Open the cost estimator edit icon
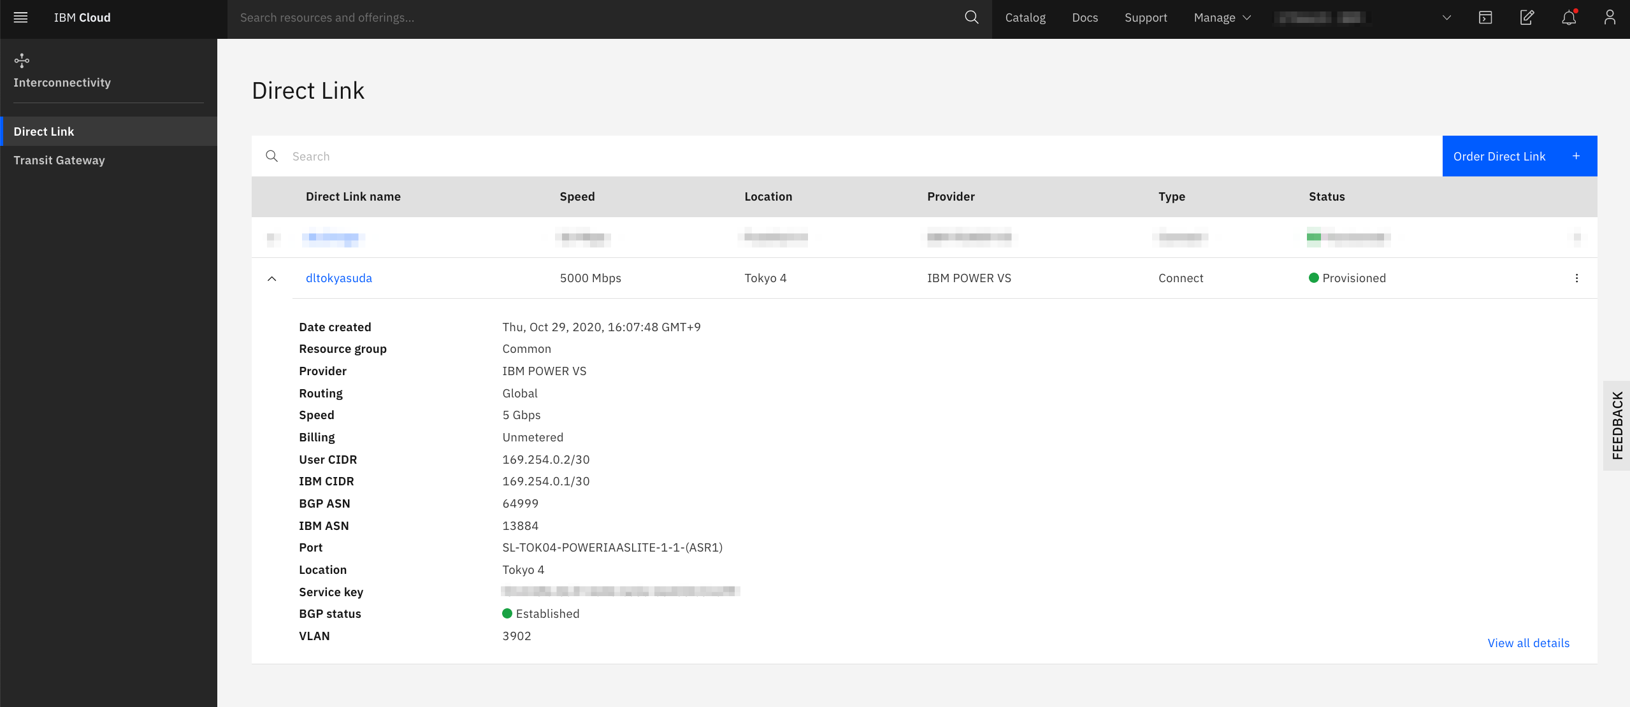The height and width of the screenshot is (707, 1630). click(1527, 17)
